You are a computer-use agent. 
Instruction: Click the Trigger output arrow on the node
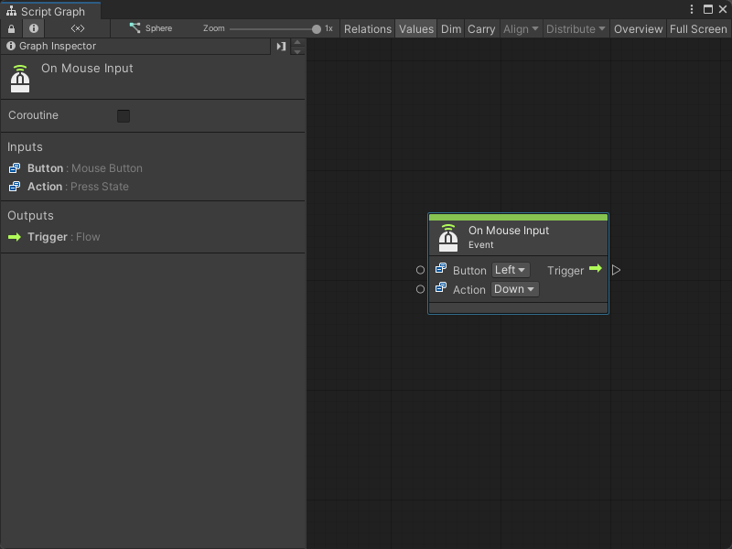tap(597, 270)
